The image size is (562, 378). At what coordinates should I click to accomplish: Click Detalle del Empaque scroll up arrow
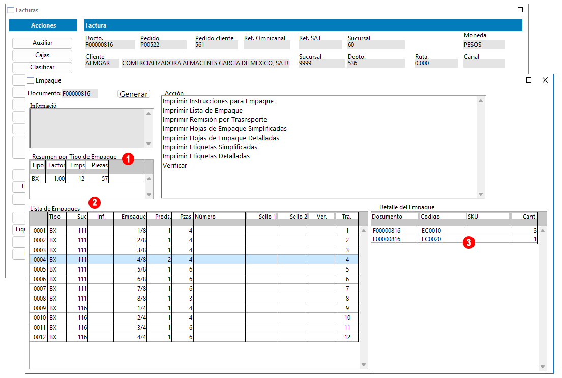(x=543, y=231)
